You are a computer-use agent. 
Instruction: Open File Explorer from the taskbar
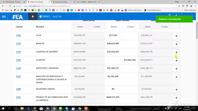coord(22,109)
